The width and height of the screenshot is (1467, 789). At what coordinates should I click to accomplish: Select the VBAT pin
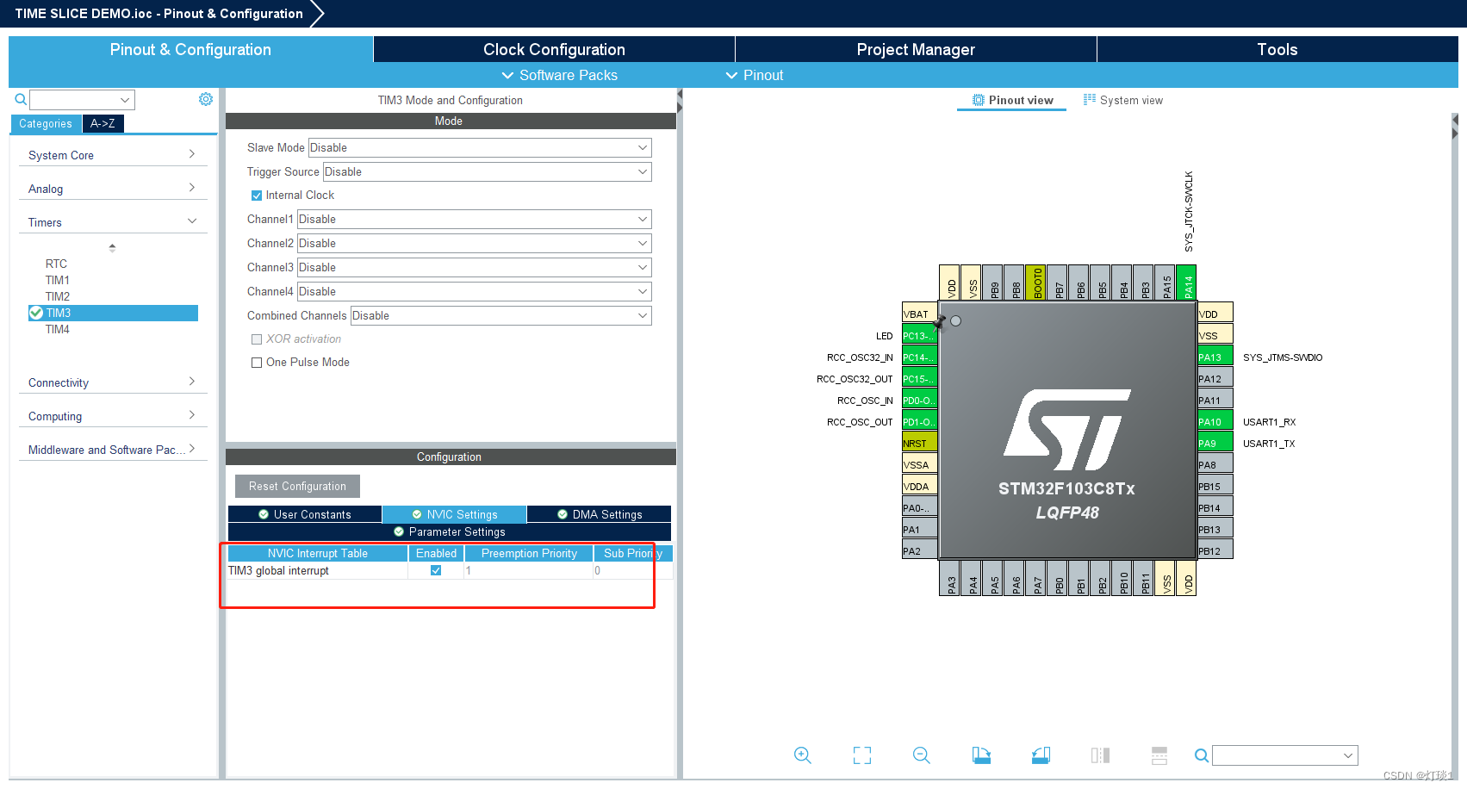click(919, 313)
